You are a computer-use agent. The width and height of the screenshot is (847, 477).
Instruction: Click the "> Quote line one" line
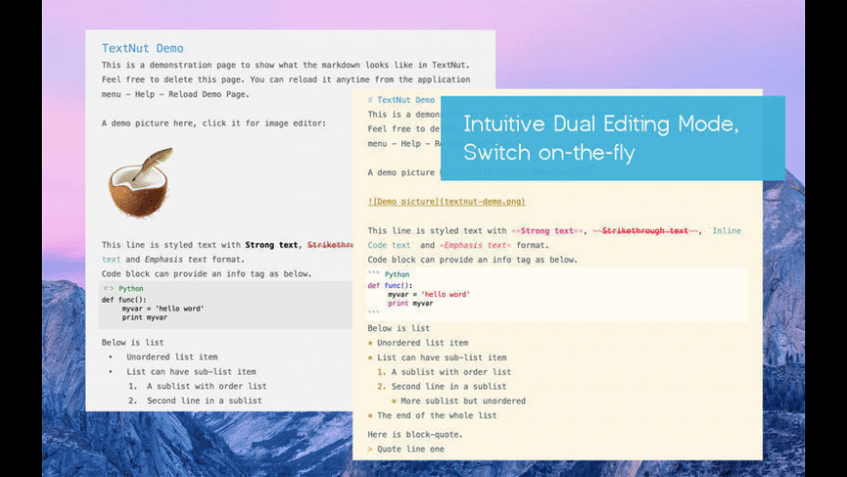(406, 449)
